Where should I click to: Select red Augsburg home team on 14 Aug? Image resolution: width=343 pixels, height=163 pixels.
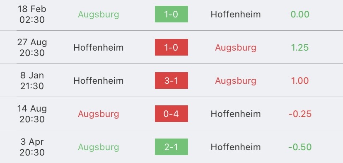point(99,114)
